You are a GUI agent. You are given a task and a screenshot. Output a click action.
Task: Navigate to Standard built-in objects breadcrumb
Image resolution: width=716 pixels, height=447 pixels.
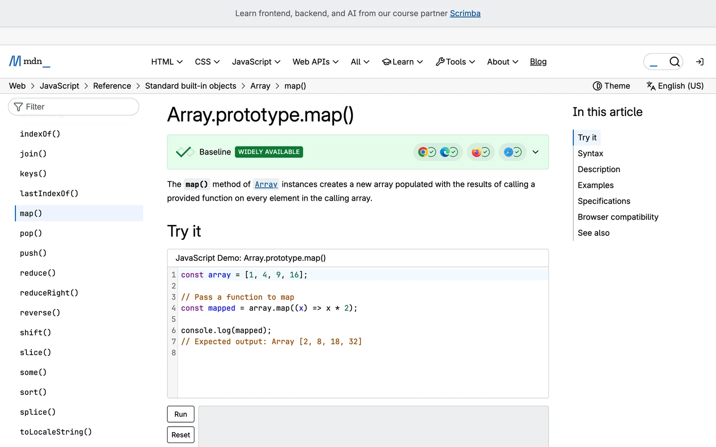click(190, 86)
